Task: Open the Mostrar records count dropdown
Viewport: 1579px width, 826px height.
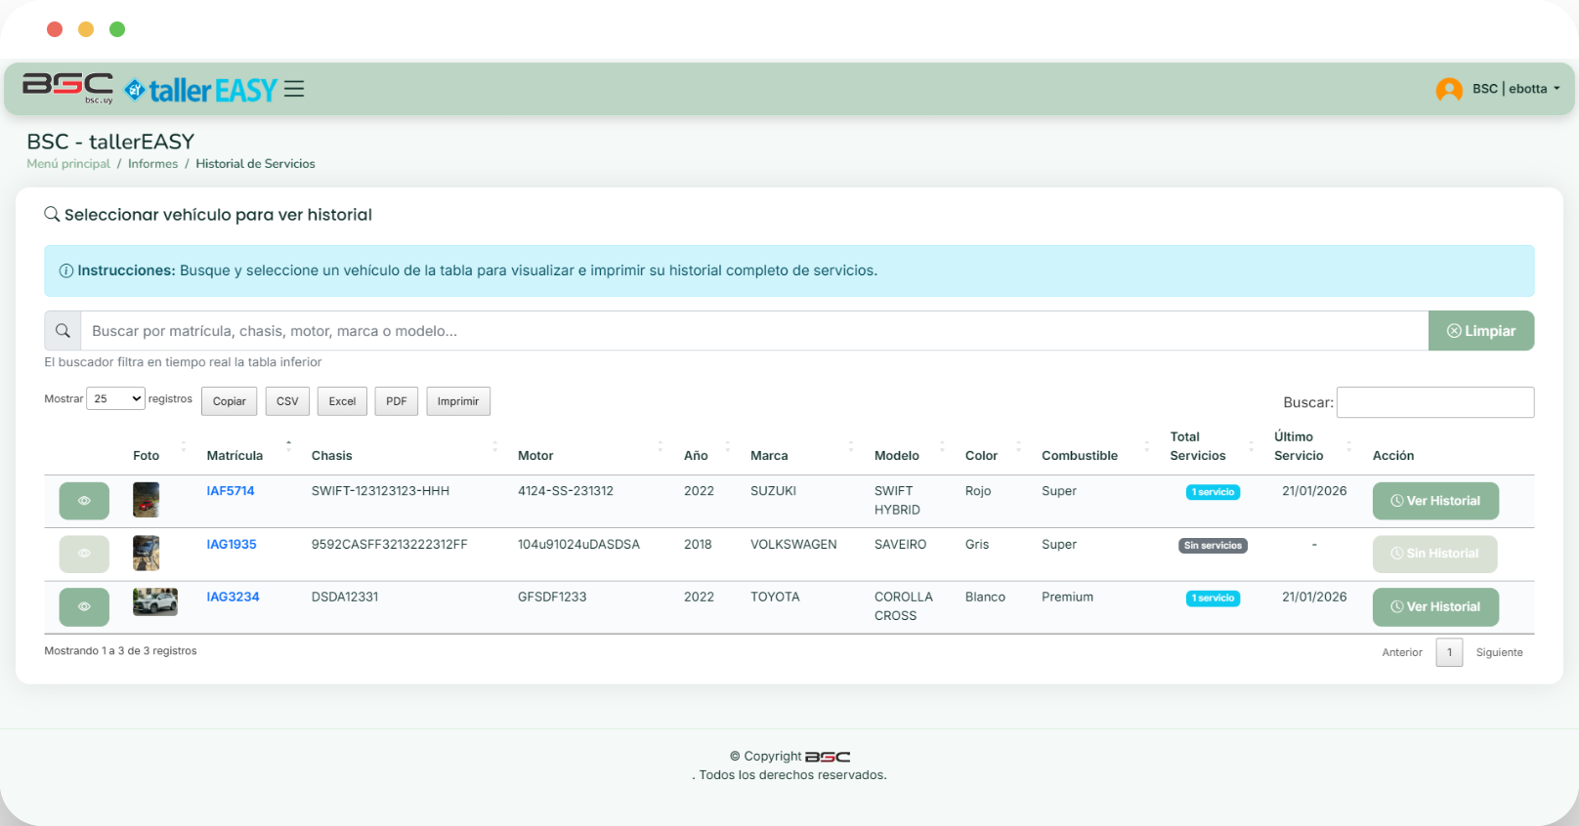Action: point(115,398)
